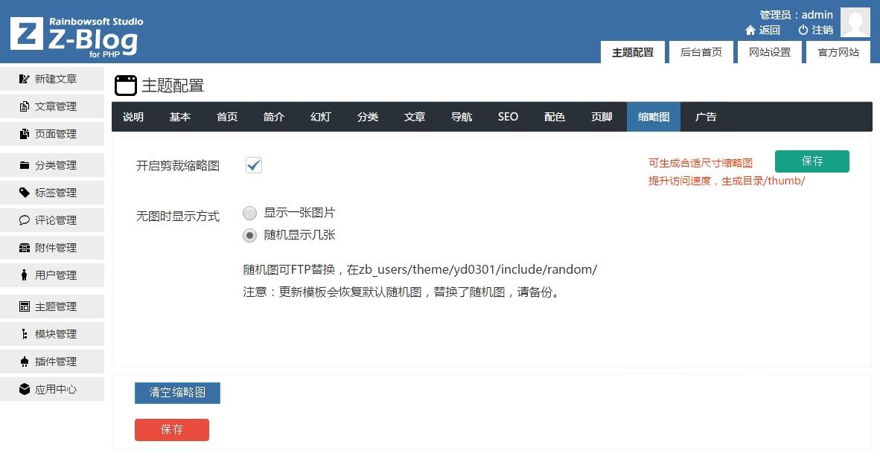This screenshot has height=456, width=880.
Task: Click the tag management tag icon
Action: (25, 193)
